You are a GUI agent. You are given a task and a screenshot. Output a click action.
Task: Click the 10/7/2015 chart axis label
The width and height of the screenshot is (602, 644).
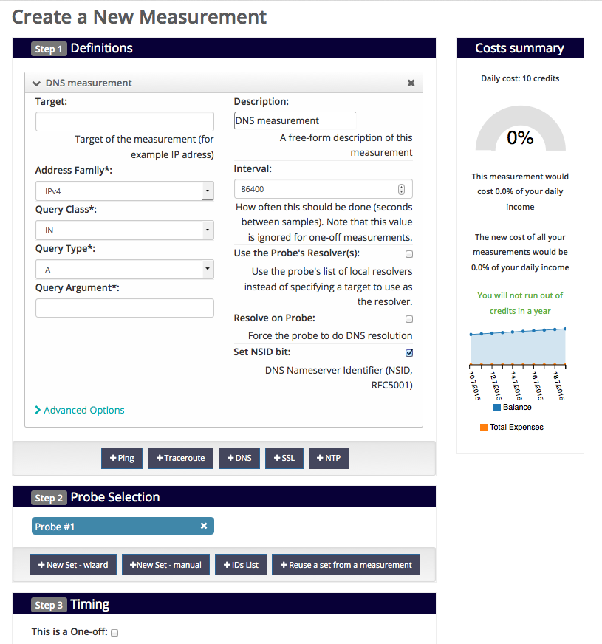pyautogui.click(x=475, y=386)
